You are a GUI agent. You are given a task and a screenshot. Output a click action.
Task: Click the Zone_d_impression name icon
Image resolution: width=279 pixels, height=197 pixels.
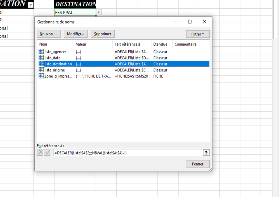[41, 76]
